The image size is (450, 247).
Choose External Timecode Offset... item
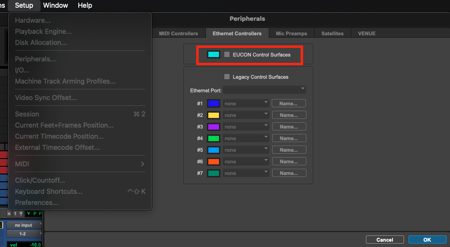80,147
